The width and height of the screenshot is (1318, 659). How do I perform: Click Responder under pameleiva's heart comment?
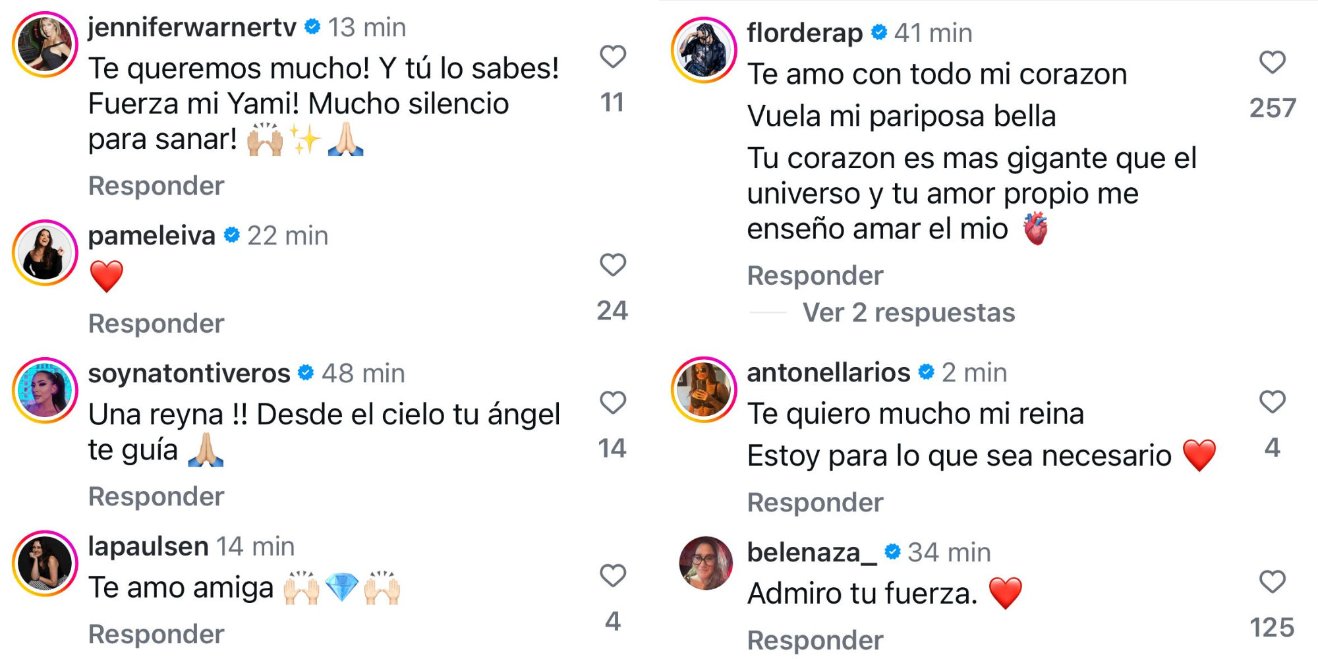pyautogui.click(x=156, y=324)
